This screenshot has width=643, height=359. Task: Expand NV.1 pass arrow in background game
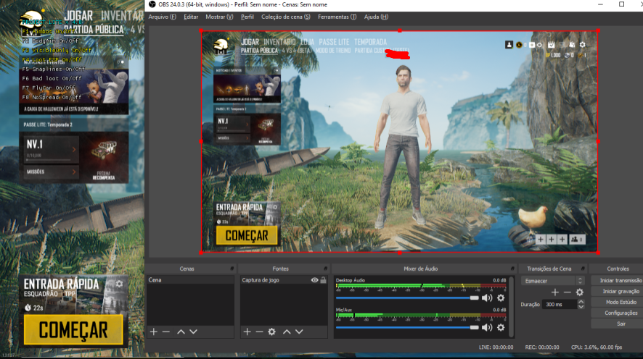click(x=74, y=150)
